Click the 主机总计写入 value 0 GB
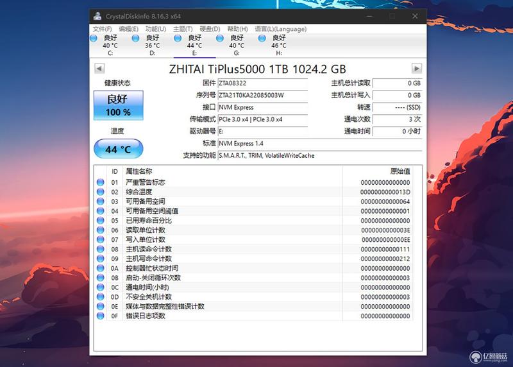 click(397, 95)
